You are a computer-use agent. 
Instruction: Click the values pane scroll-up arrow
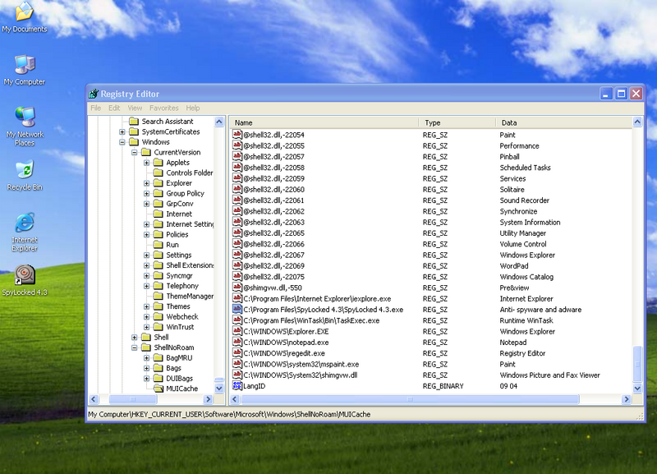pos(637,122)
